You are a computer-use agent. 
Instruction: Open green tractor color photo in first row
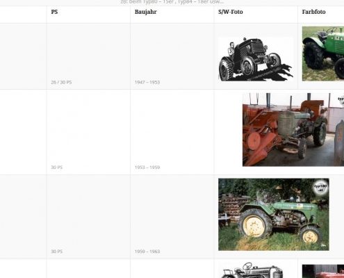323,54
